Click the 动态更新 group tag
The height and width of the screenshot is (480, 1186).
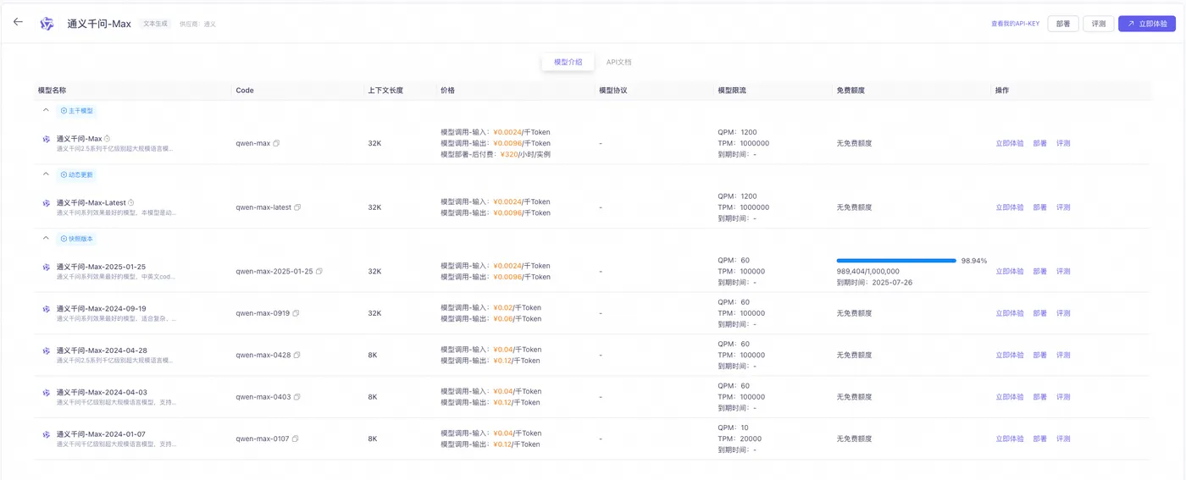(76, 174)
